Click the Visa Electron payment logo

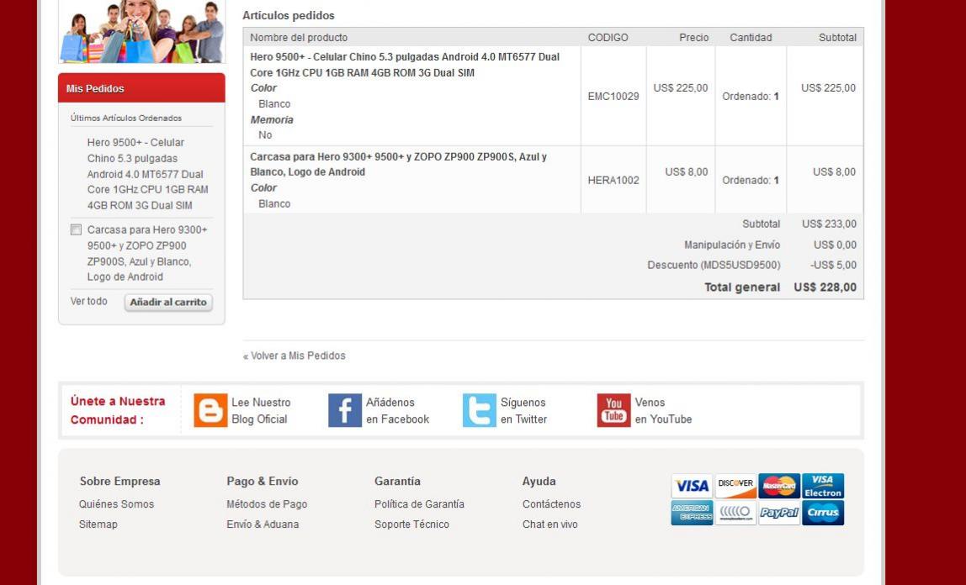tap(823, 486)
